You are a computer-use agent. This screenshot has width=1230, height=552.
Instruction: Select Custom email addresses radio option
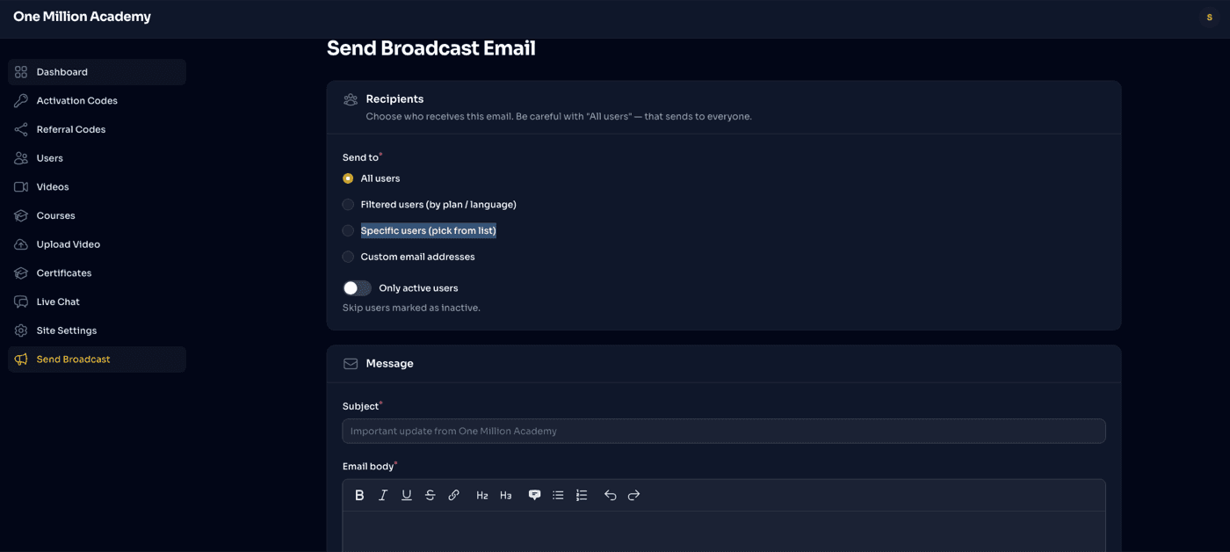coord(348,257)
